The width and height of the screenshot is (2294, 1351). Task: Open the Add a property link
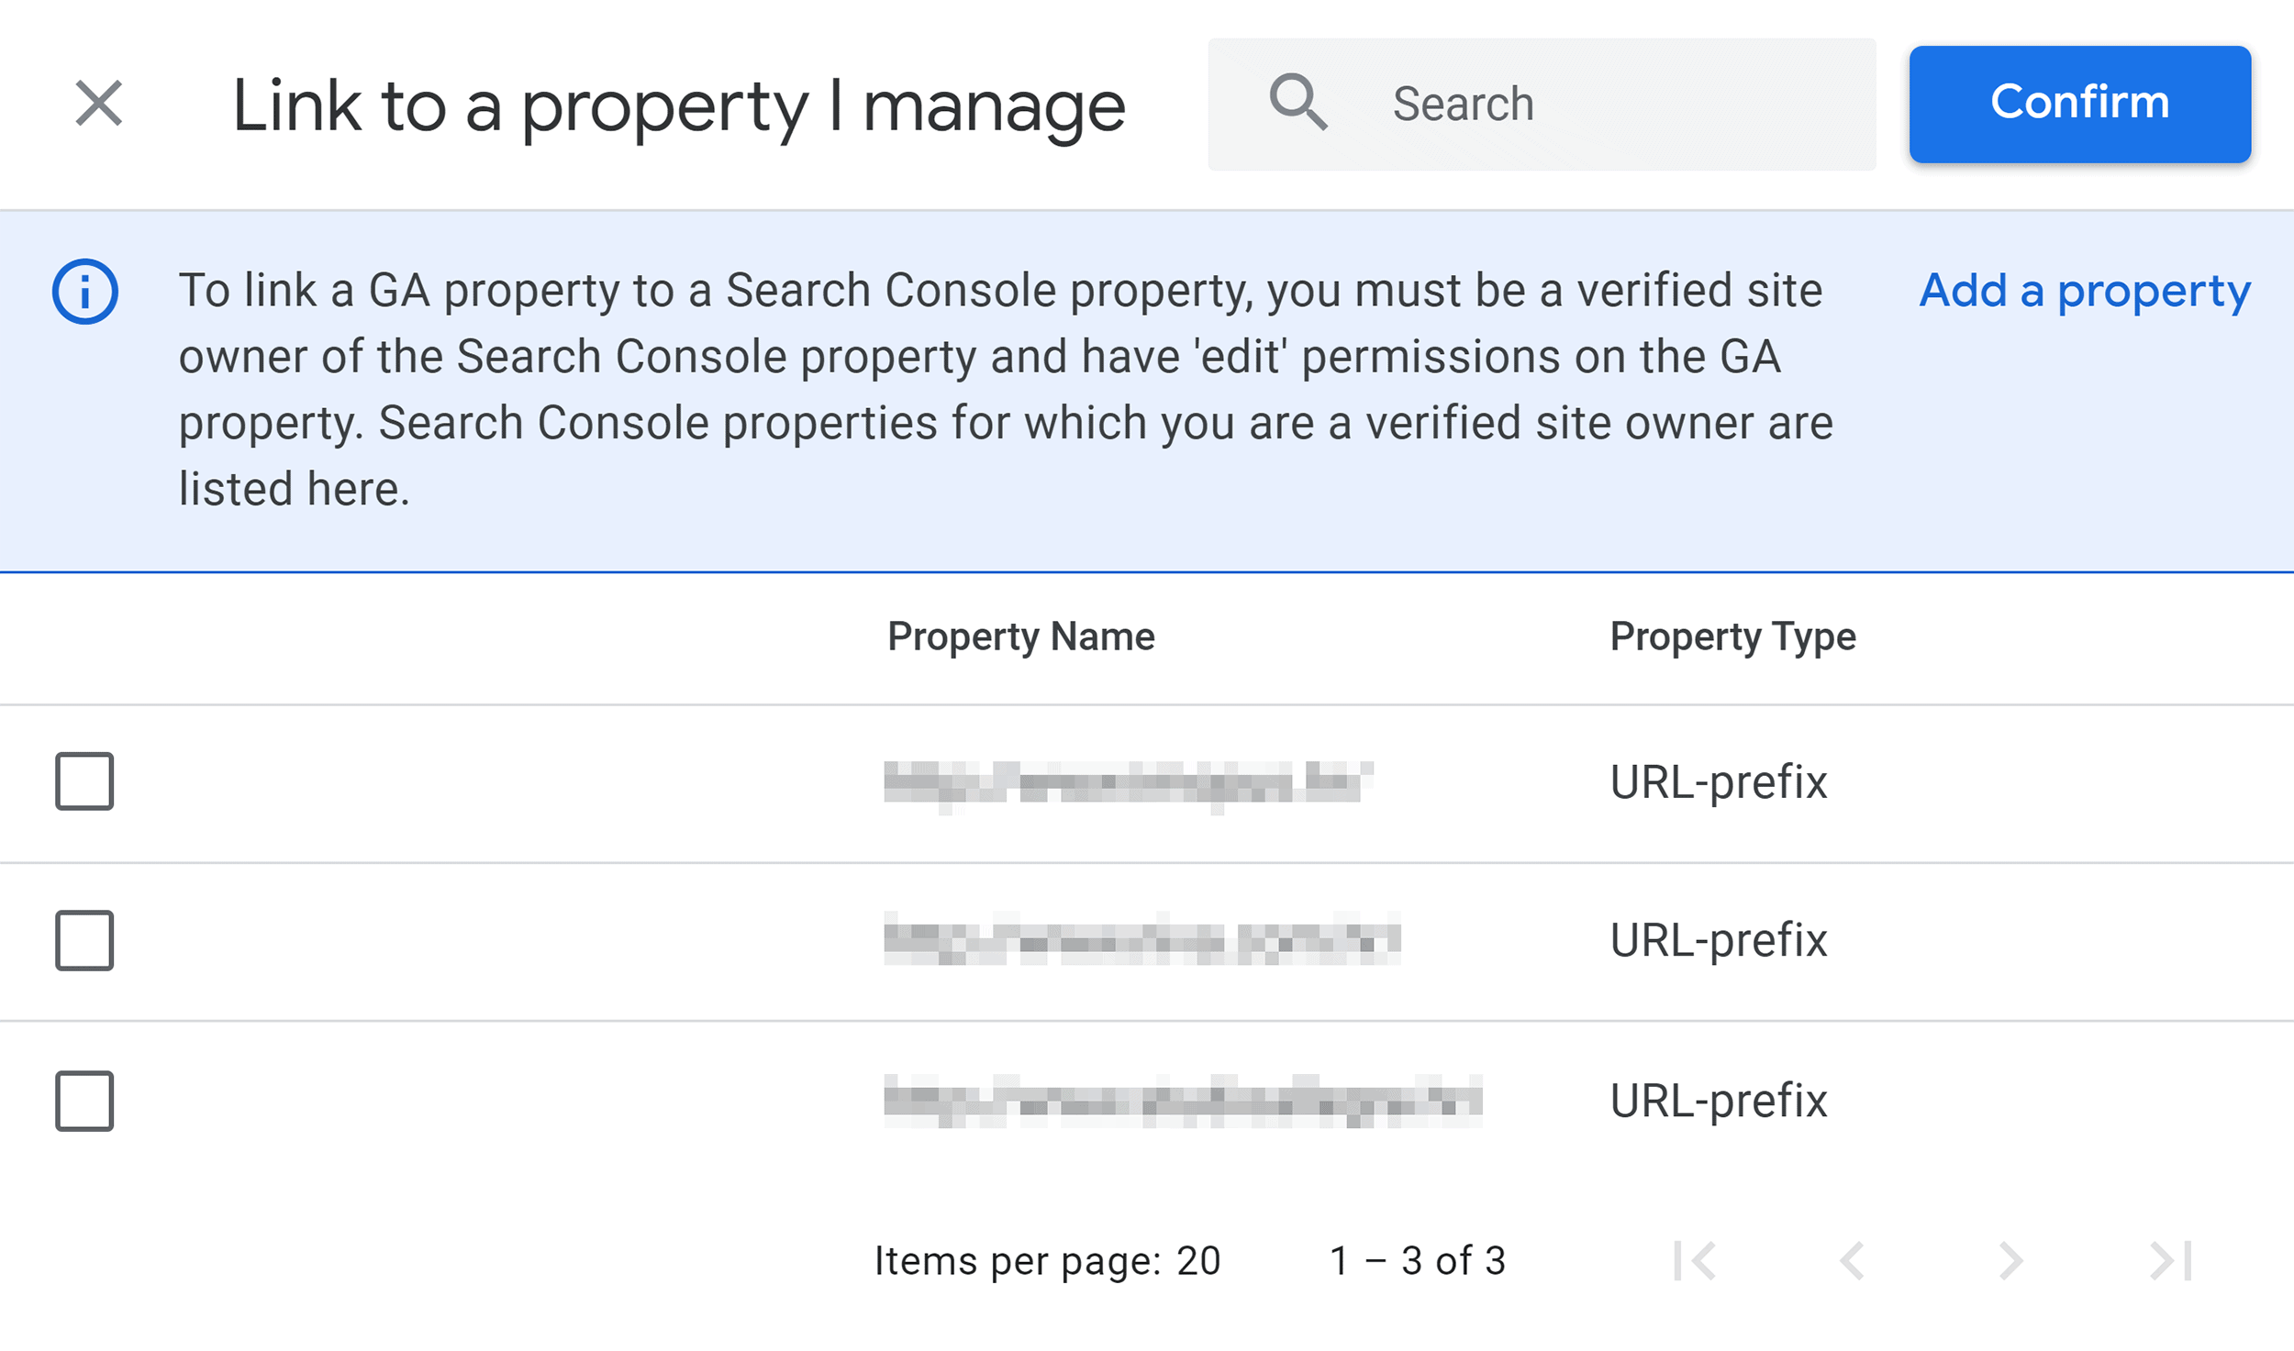pos(2085,291)
